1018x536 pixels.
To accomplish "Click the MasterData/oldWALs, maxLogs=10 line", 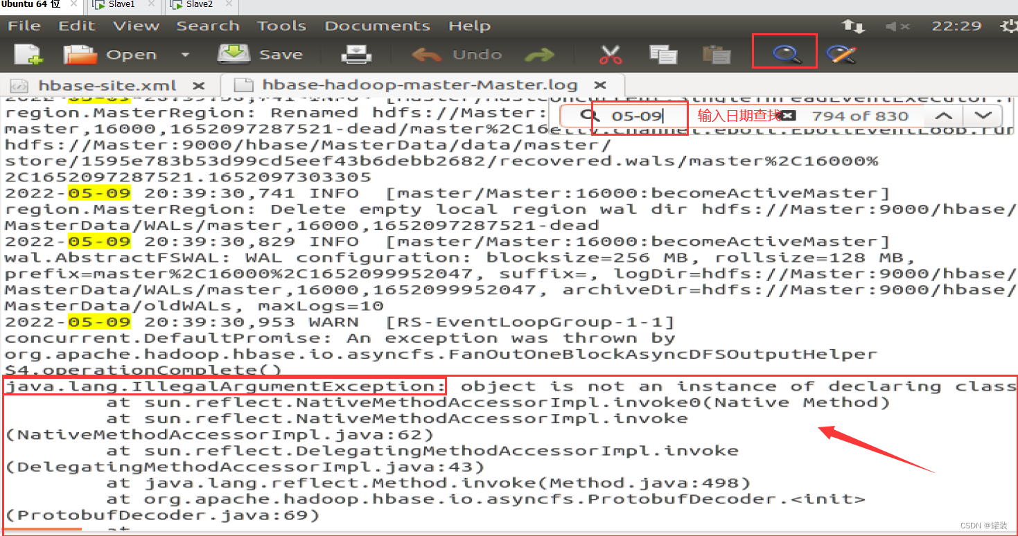I will pos(194,306).
